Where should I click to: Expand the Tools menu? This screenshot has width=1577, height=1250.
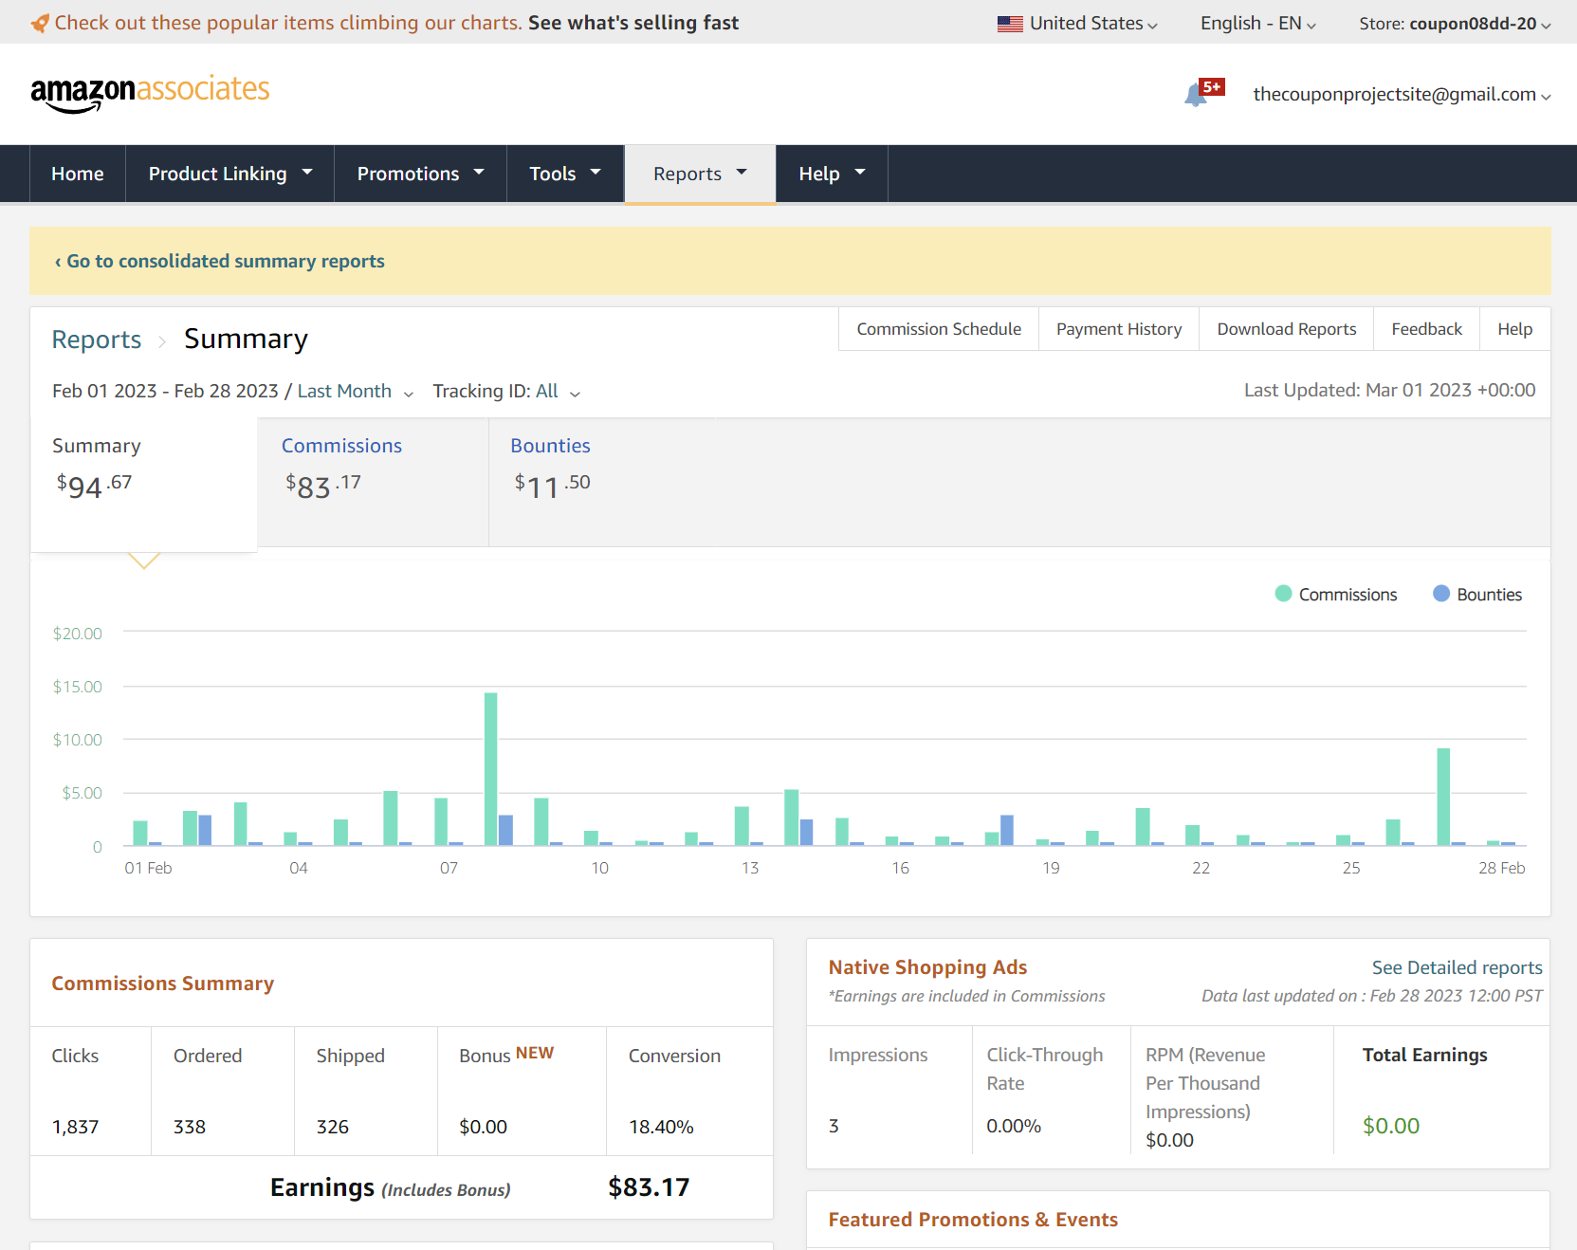coord(565,174)
